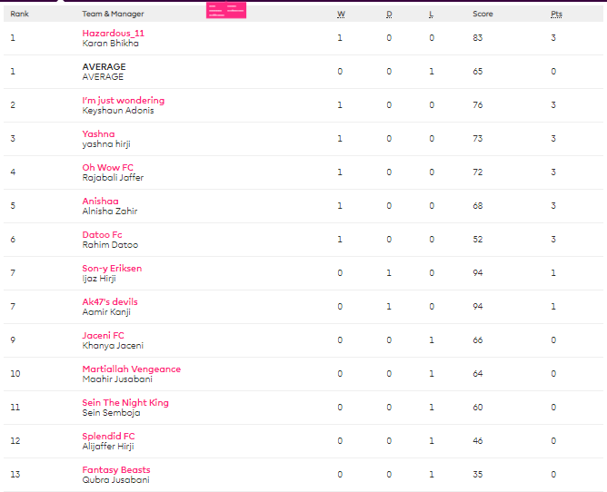The height and width of the screenshot is (492, 607).
Task: Select the Yashna team link
Action: click(98, 133)
